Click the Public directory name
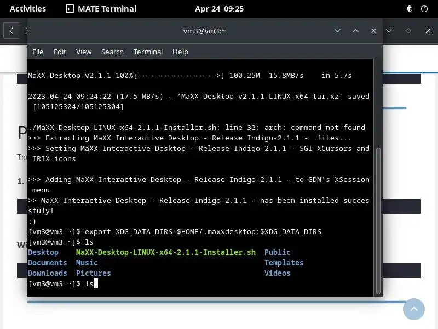Image resolution: width=438 pixels, height=329 pixels. [278, 252]
